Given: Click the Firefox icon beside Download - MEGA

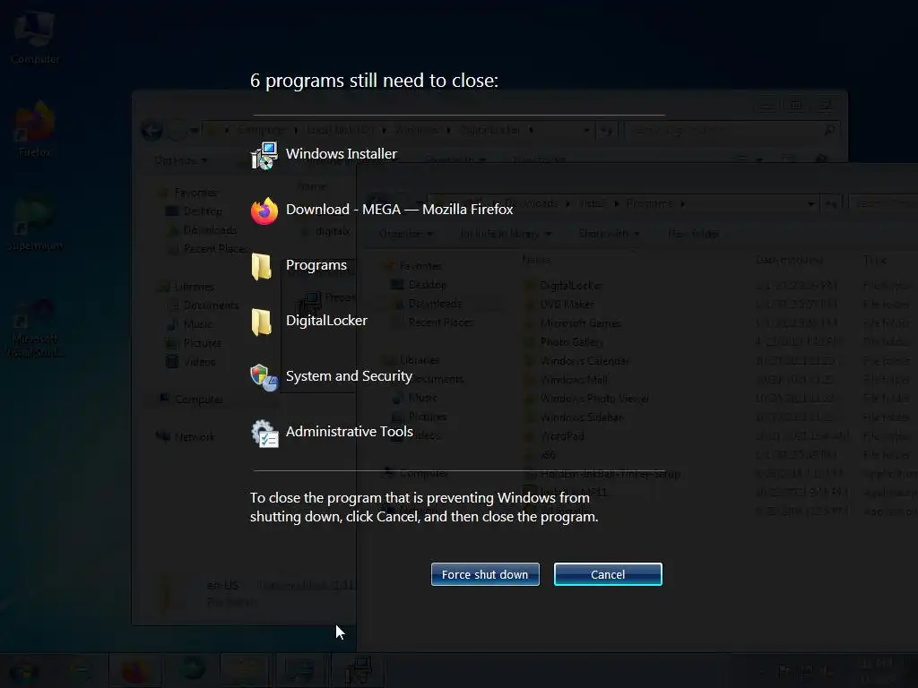Looking at the screenshot, I should coord(264,211).
